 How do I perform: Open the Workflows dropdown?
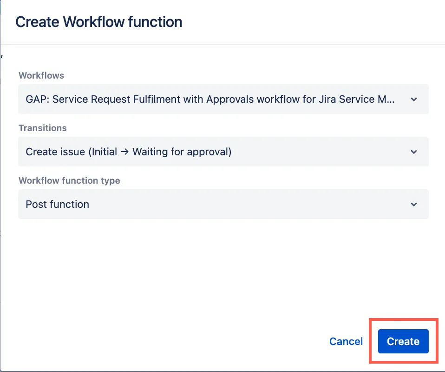tap(223, 99)
